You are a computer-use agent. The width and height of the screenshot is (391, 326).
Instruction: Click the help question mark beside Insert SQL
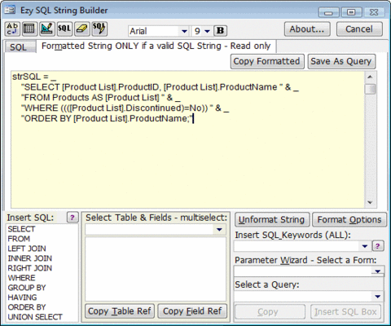[x=72, y=218]
